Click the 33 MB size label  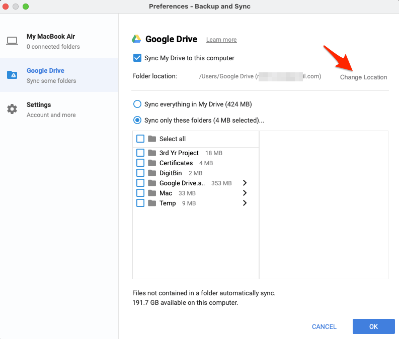[187, 193]
